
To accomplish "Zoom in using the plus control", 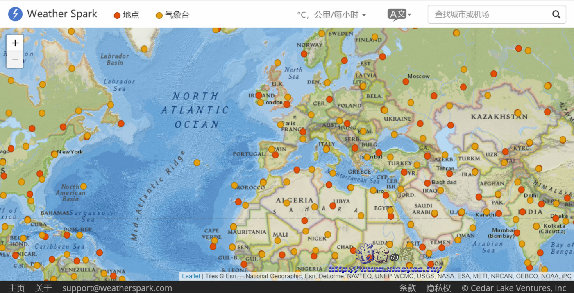I will 15,43.
